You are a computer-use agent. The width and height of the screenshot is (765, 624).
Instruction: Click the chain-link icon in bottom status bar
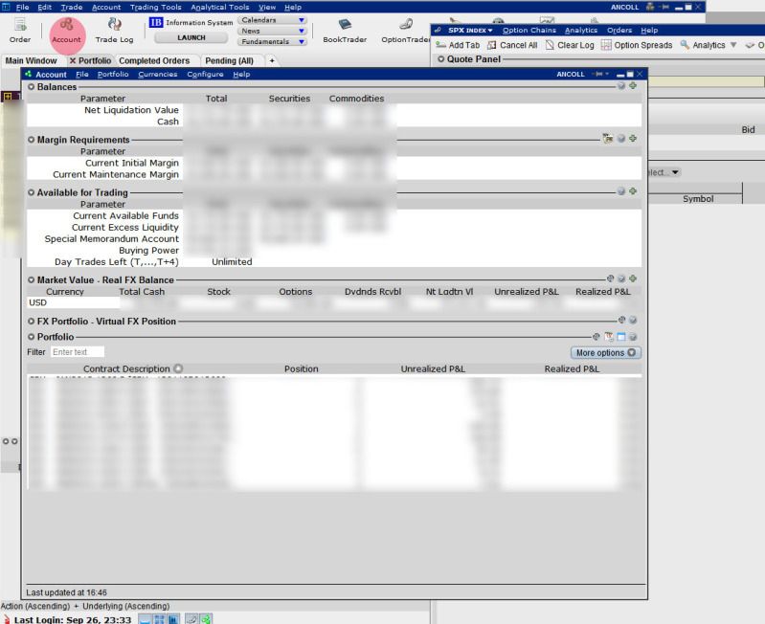tap(191, 619)
